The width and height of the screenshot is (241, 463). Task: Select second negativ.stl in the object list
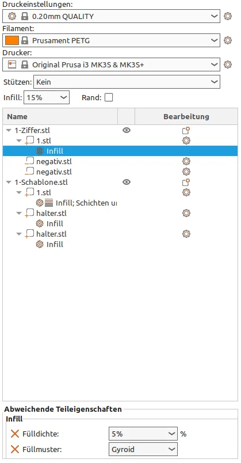[x=53, y=172]
